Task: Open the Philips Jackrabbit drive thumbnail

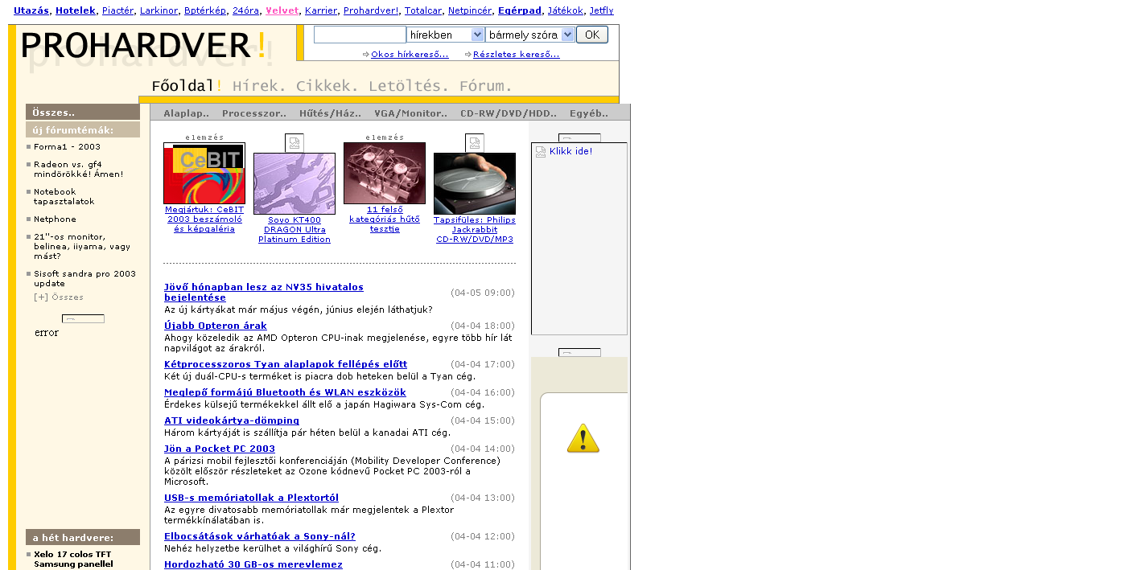Action: coord(475,183)
